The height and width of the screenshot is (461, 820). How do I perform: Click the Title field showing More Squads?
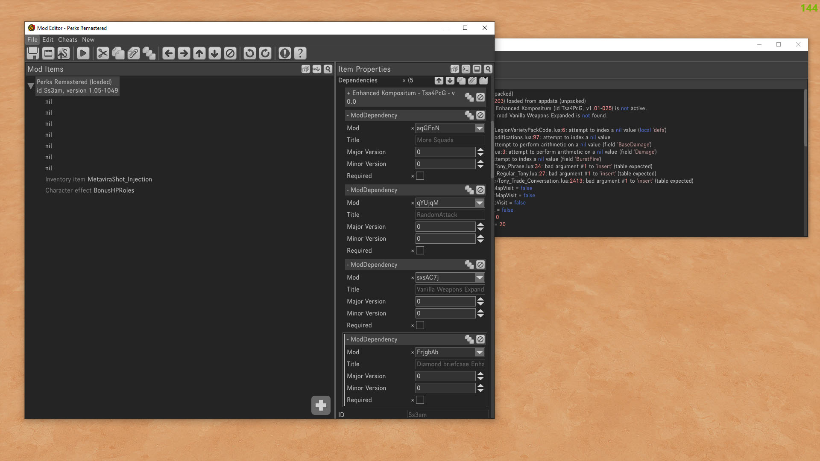click(450, 140)
